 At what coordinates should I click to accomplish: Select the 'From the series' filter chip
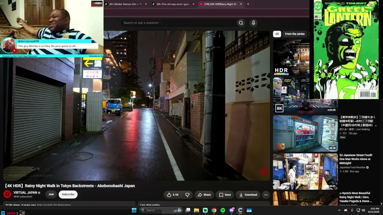295,34
